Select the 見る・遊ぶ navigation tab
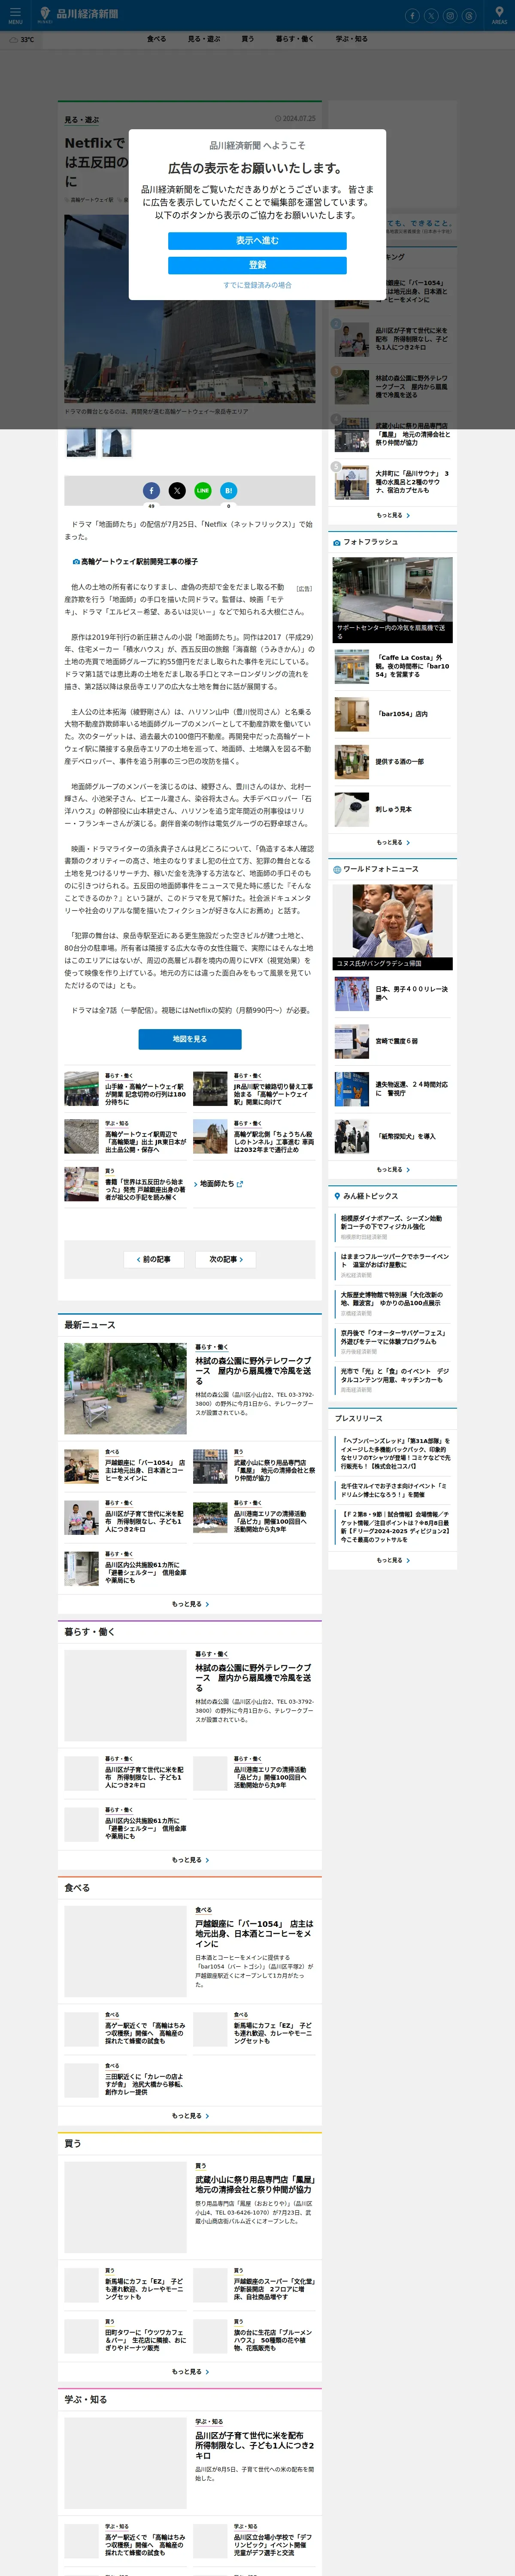Viewport: 515px width, 2576px height. coord(204,39)
